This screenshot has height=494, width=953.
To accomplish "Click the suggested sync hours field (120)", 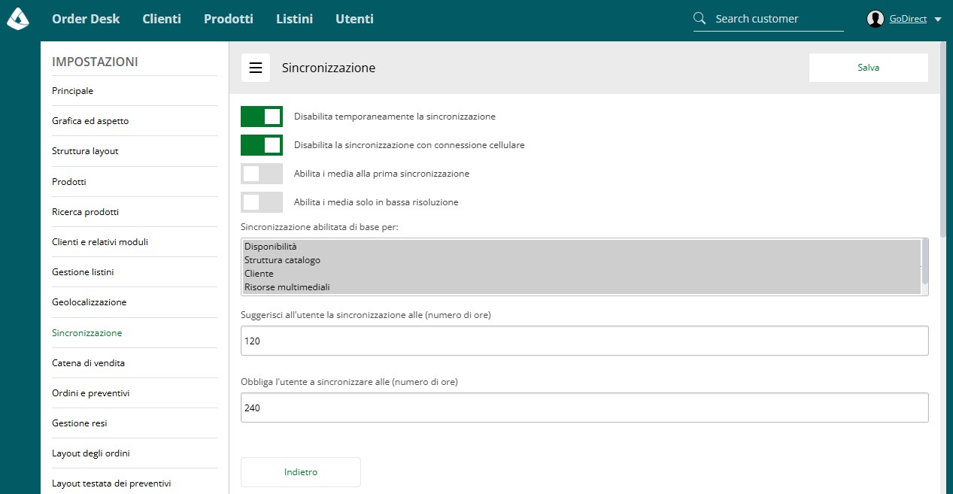I will 584,341.
